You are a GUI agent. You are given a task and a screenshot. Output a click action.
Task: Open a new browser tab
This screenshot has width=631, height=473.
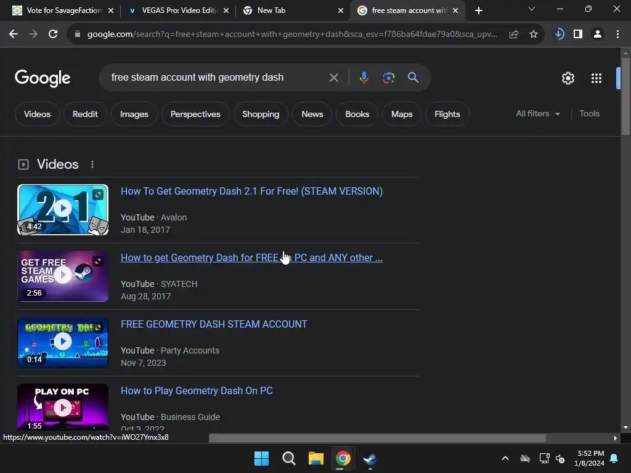pos(478,10)
